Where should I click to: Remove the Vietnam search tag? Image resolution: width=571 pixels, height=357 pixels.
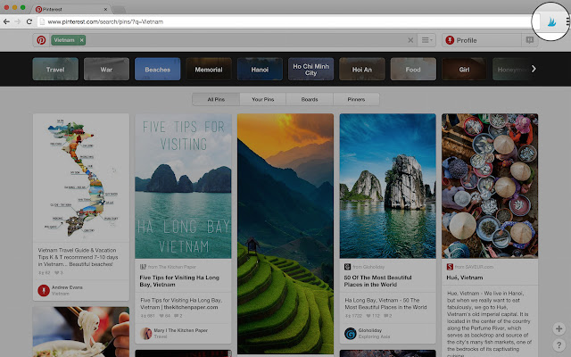(80, 40)
